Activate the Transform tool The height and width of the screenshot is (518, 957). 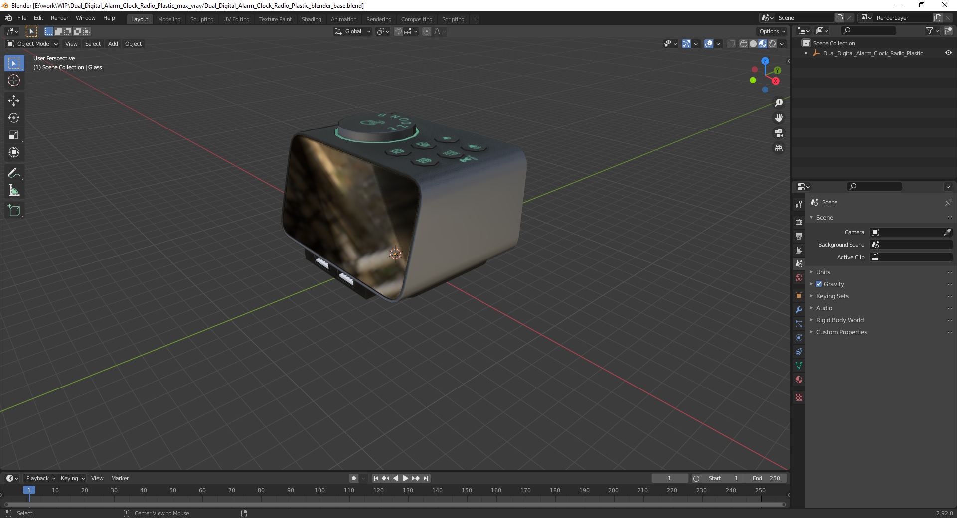[x=14, y=152]
